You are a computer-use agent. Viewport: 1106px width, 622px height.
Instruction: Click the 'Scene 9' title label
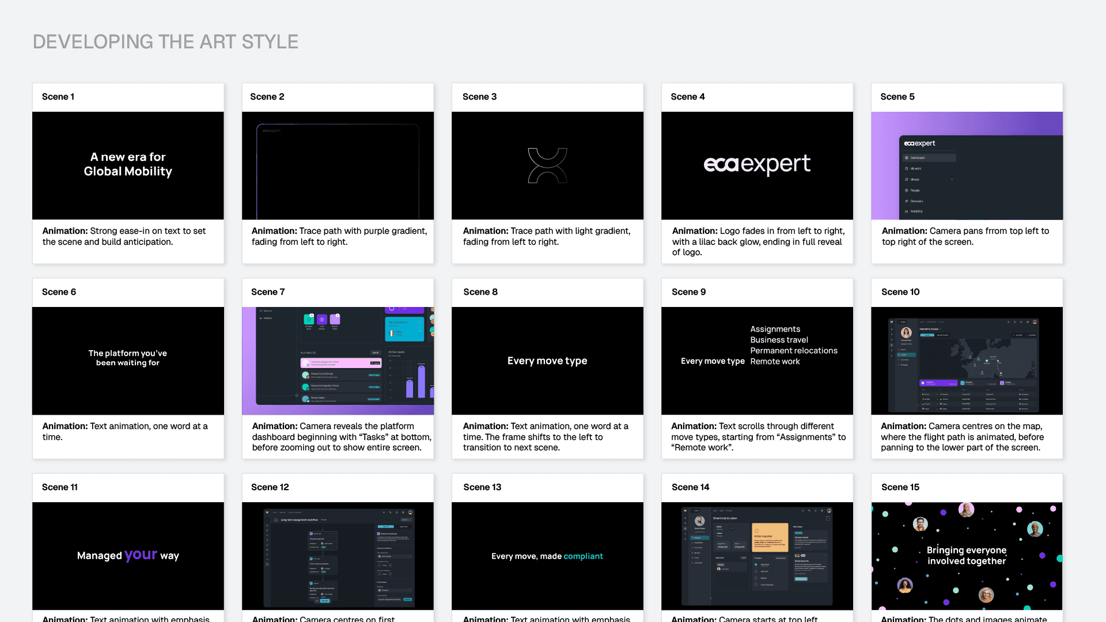(x=688, y=292)
